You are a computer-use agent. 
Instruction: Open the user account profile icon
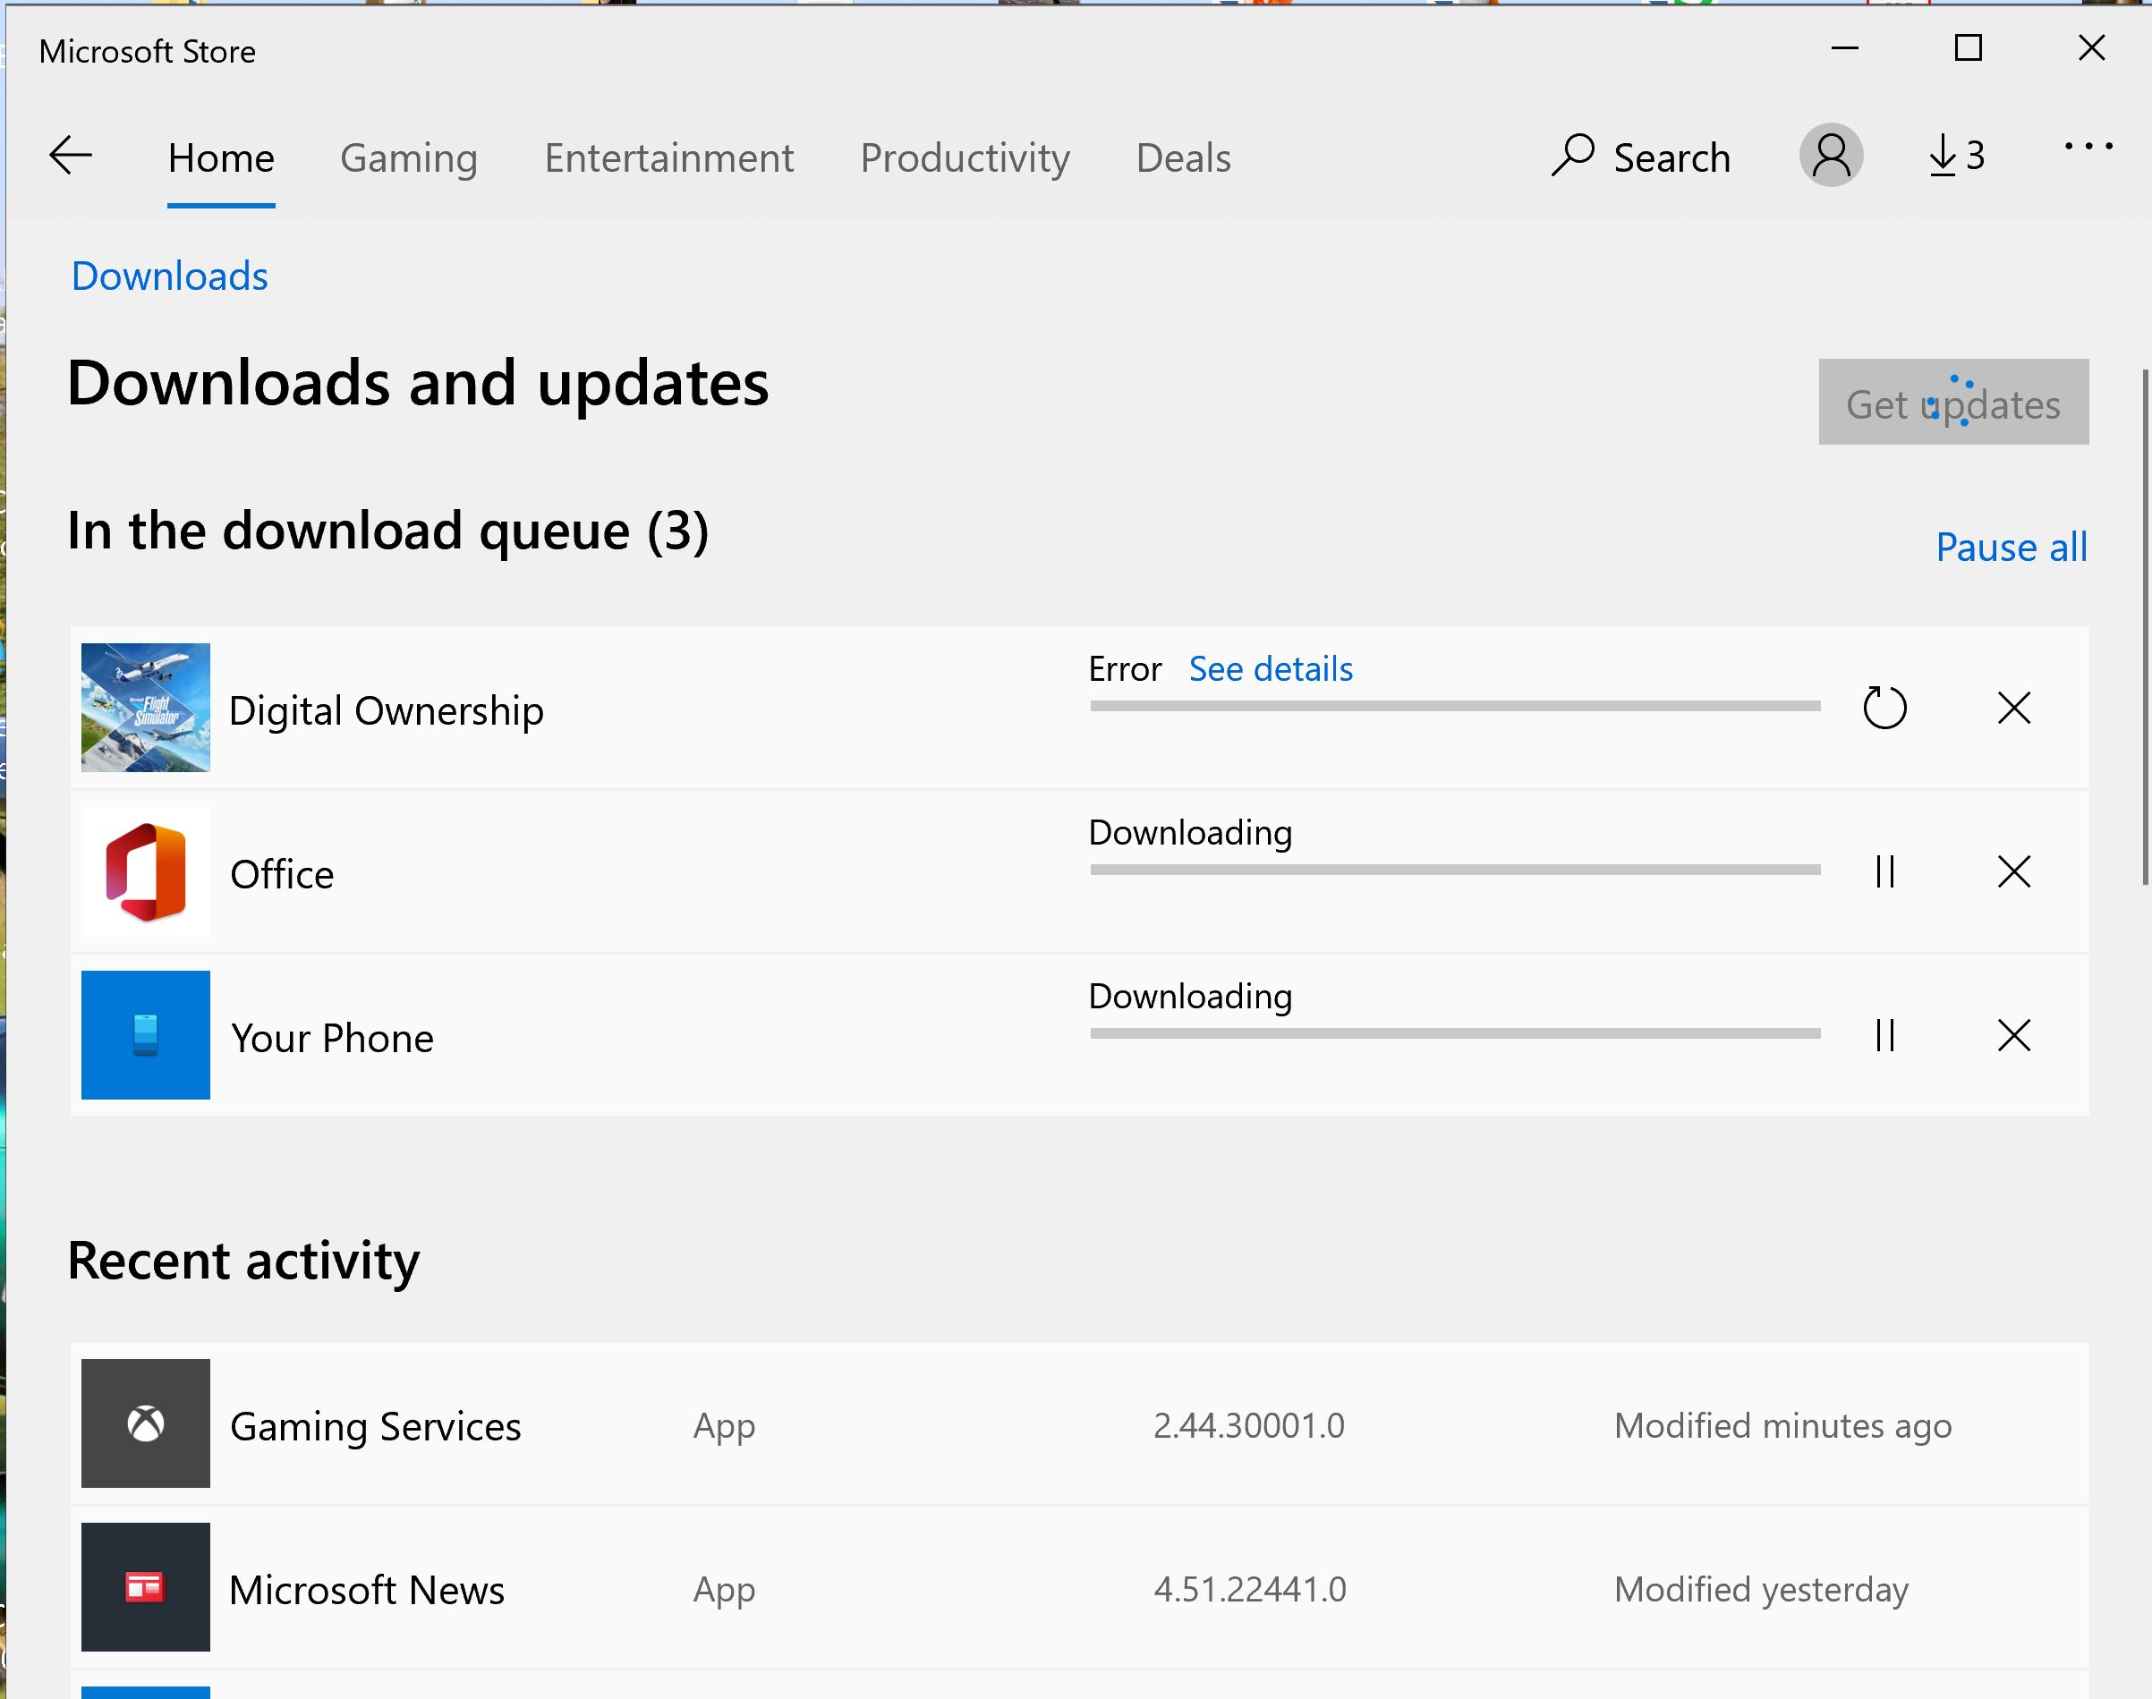click(1831, 155)
